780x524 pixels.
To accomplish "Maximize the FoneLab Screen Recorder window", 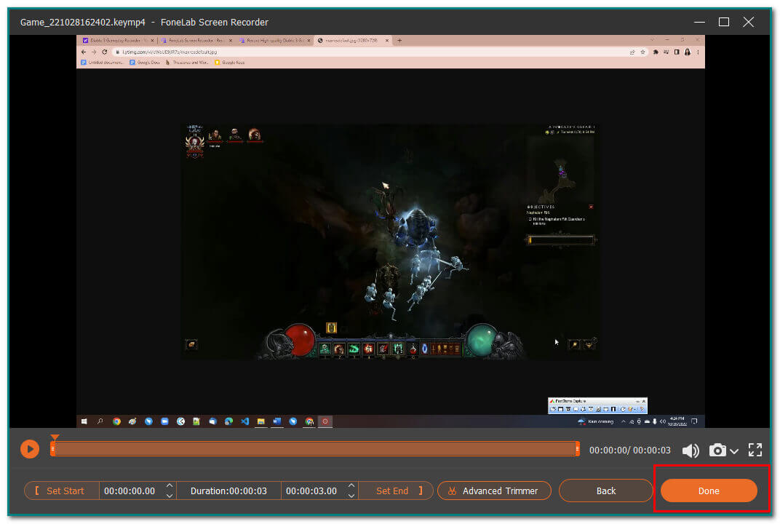I will [x=724, y=22].
